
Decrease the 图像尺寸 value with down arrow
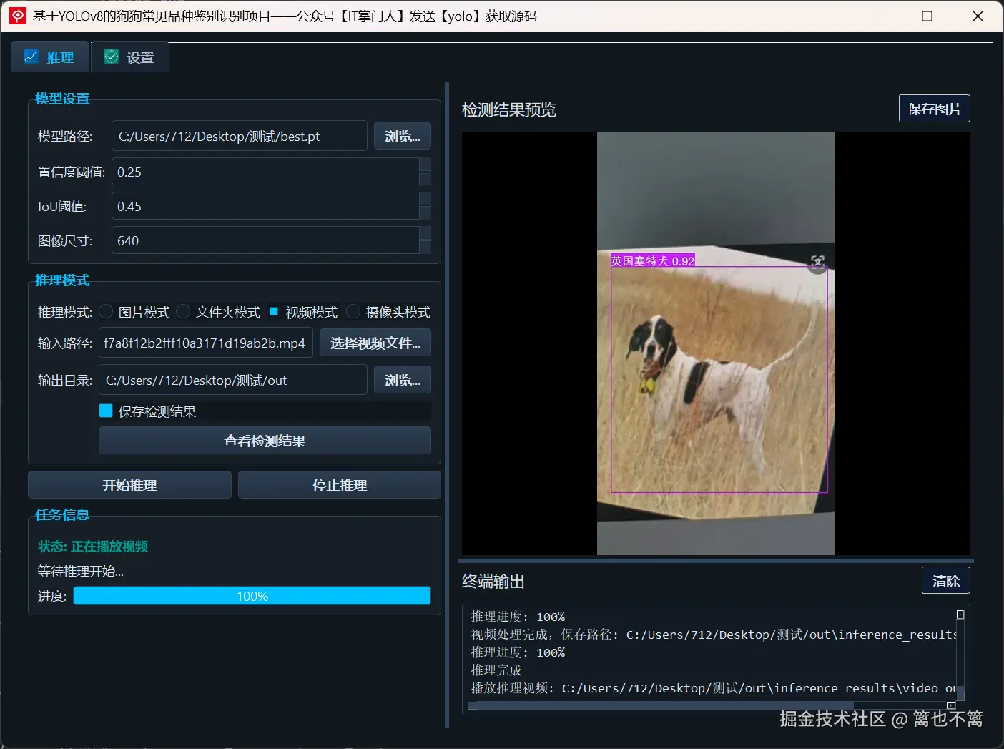[425, 248]
